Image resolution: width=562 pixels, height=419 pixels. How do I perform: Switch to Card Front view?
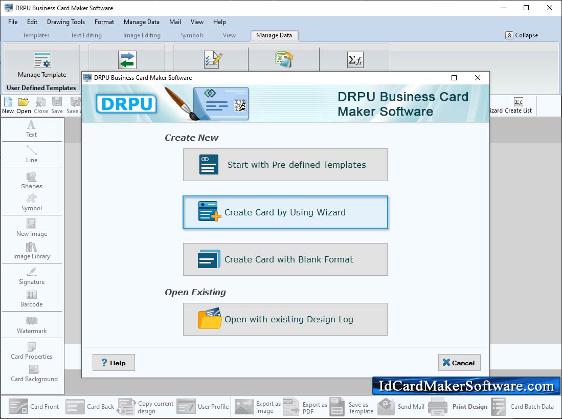click(34, 406)
